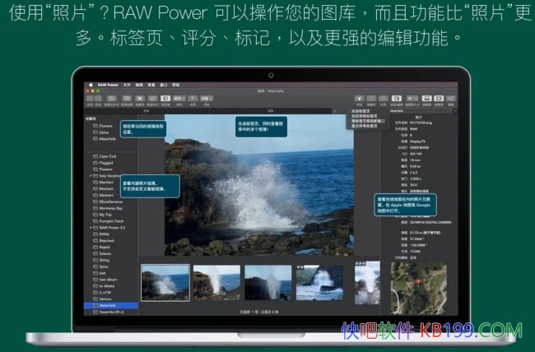Open the Apple menu in the menu bar
This screenshot has height=352, width=535.
tap(90, 85)
